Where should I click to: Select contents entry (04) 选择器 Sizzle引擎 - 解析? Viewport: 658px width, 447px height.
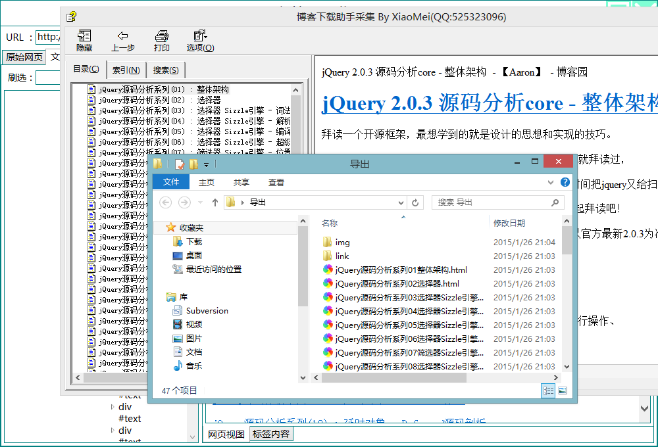pos(189,121)
